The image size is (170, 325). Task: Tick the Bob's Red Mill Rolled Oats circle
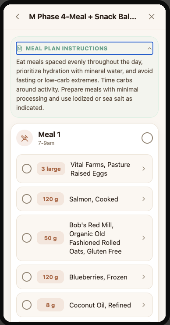click(x=27, y=238)
